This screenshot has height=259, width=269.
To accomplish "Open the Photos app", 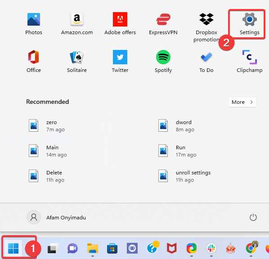I will [34, 24].
